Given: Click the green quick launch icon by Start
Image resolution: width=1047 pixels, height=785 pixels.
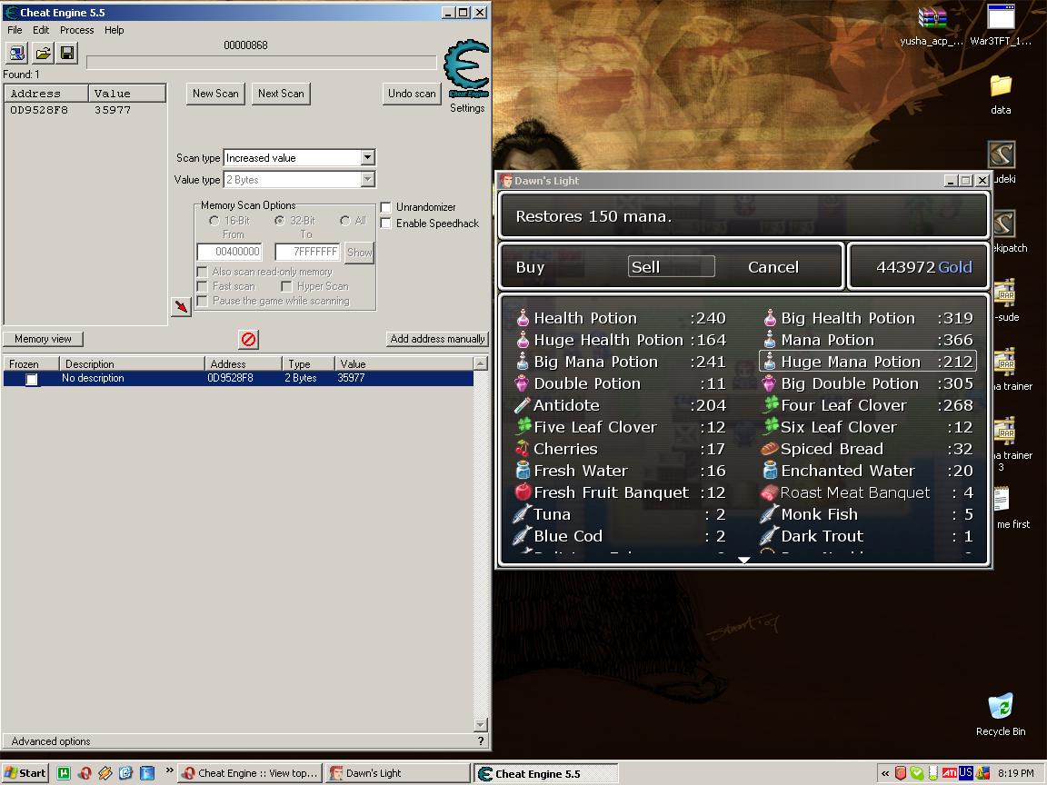Looking at the screenshot, I should tap(64, 773).
